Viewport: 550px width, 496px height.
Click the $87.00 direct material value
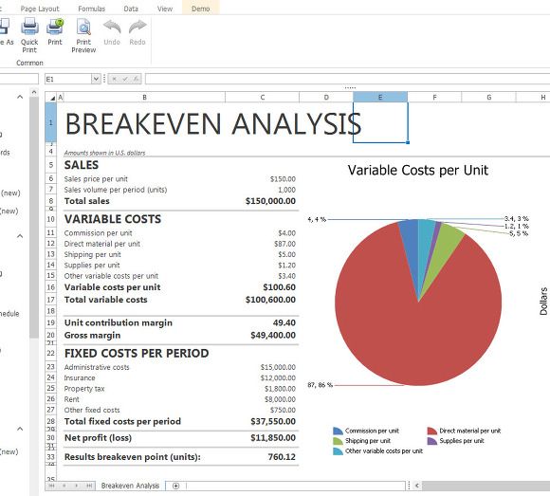click(284, 244)
